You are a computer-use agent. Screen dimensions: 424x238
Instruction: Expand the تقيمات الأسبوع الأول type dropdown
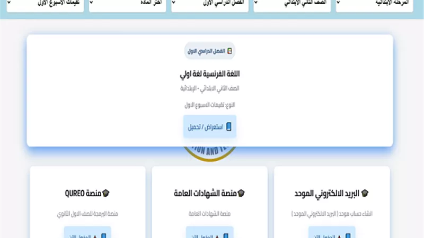tap(45, 5)
